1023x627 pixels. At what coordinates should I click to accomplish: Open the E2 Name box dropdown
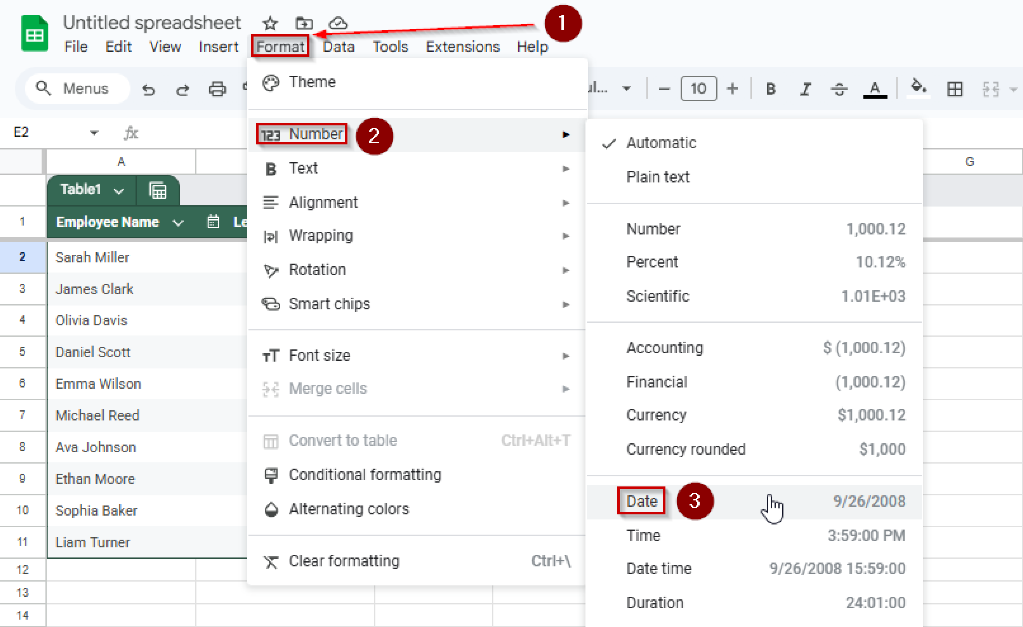pyautogui.click(x=94, y=133)
